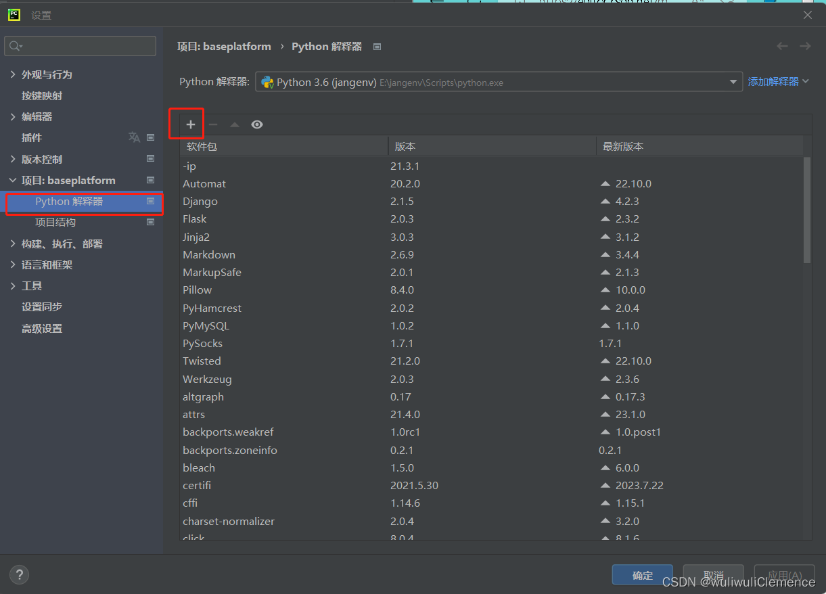
Task: Click the 软件包 column header
Action: click(x=283, y=146)
